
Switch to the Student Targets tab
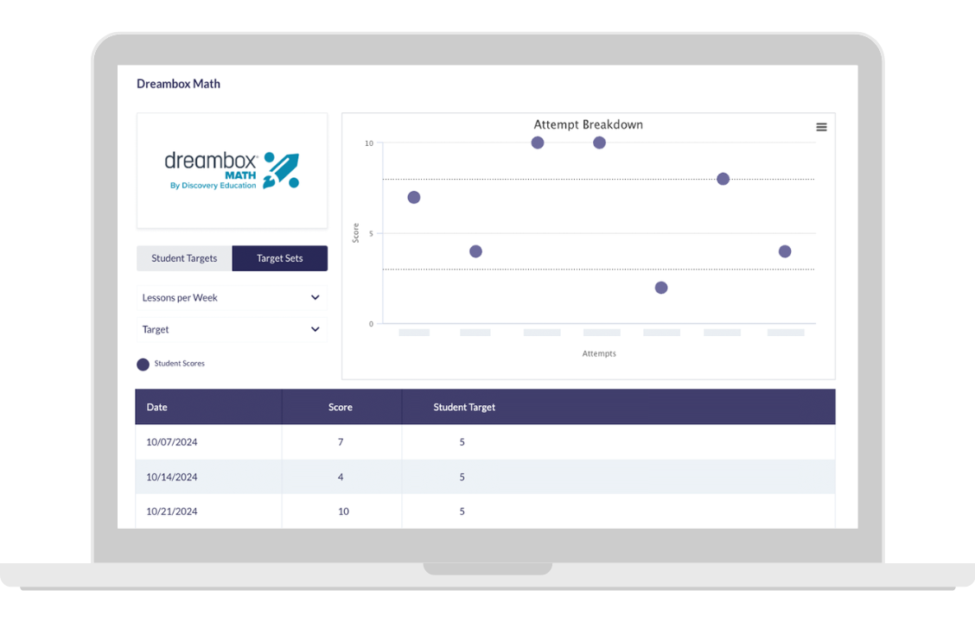point(184,258)
